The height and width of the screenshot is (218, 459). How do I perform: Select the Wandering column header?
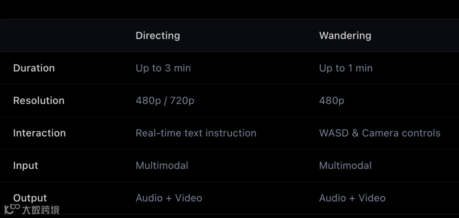[x=345, y=36]
